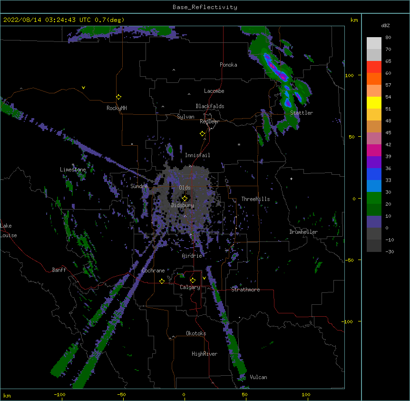Image resolution: width=410 pixels, height=401 pixels.
Task: Click the Calgary label
Action: point(190,287)
